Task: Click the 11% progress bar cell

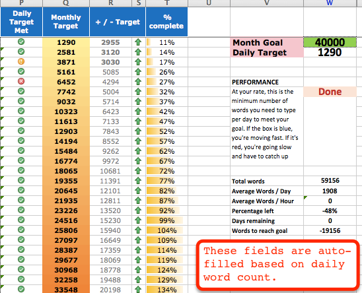Action: point(166,42)
